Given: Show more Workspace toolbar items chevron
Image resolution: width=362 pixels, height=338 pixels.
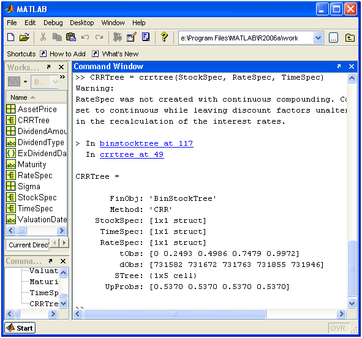Looking at the screenshot, I should [62, 77].
